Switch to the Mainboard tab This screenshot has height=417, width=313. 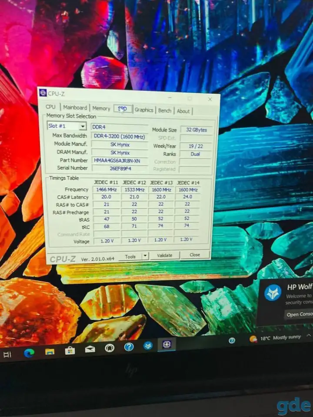[75, 107]
